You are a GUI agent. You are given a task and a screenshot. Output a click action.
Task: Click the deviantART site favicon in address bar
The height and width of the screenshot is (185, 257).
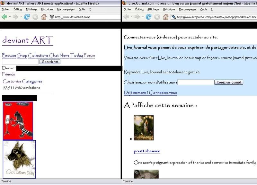pos(52,17)
